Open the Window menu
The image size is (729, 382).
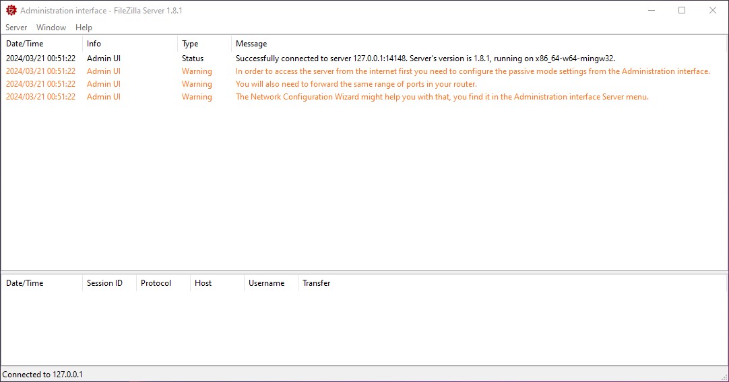pos(51,28)
